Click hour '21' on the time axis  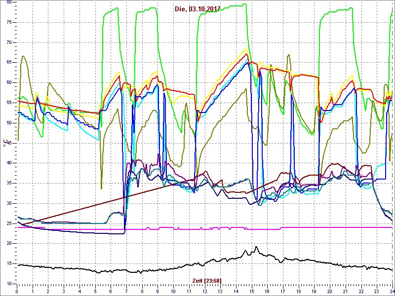click(x=345, y=291)
